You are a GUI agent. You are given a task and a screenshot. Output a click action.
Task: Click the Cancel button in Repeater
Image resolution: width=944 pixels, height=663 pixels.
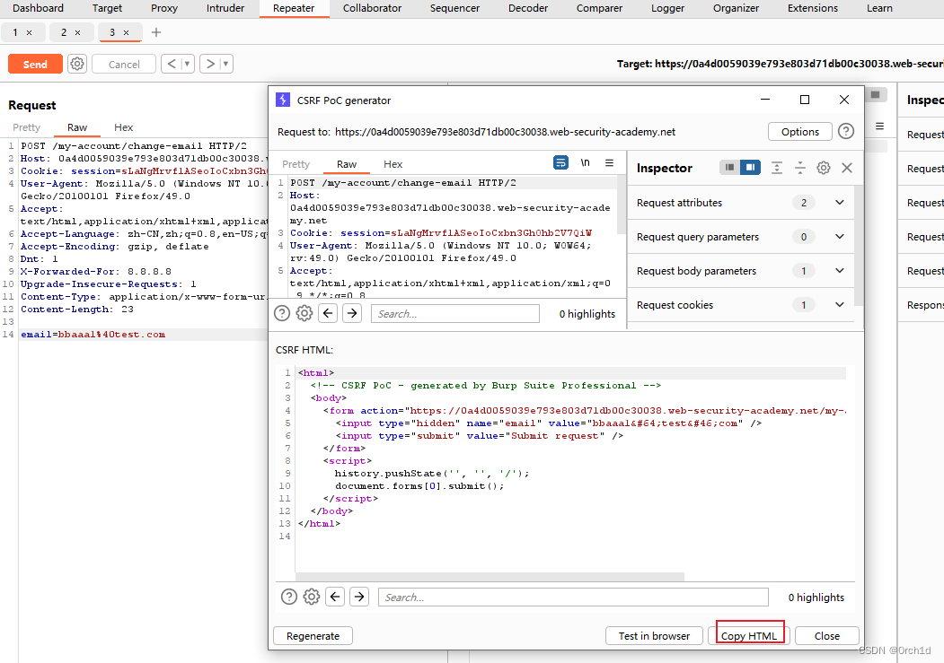124,65
